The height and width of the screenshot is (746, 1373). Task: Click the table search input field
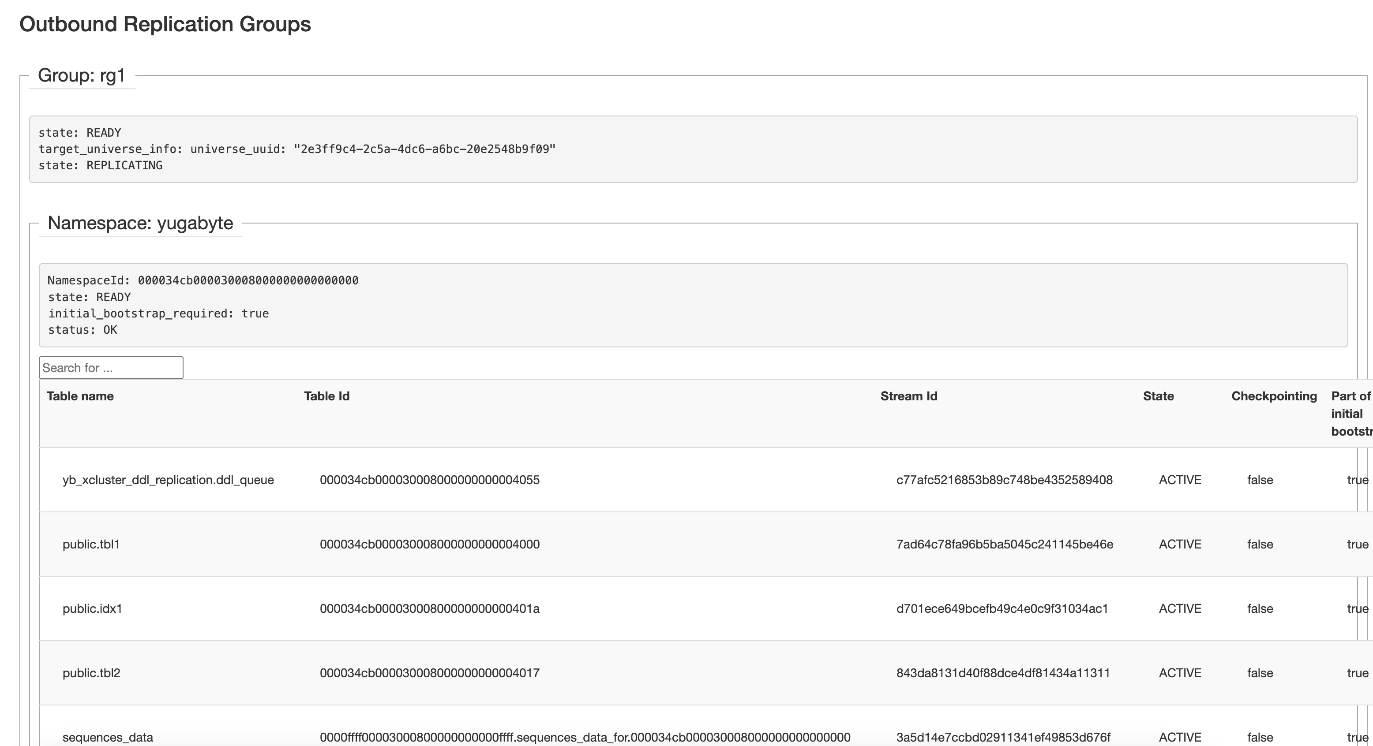tap(111, 368)
